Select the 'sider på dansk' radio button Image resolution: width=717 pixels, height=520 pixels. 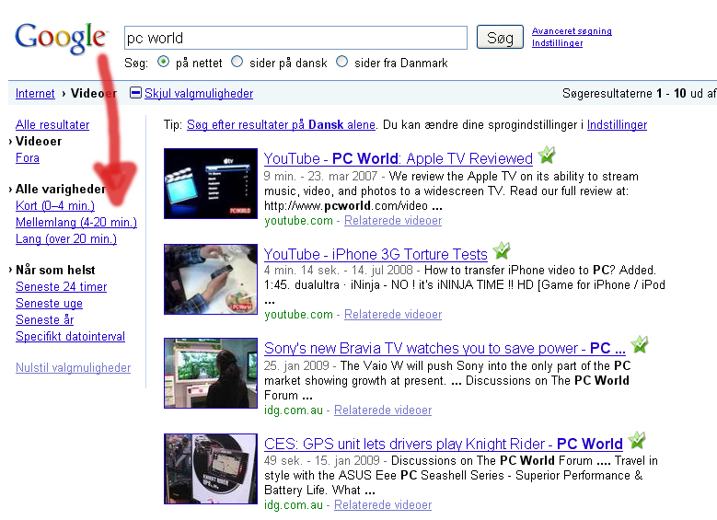point(237,63)
